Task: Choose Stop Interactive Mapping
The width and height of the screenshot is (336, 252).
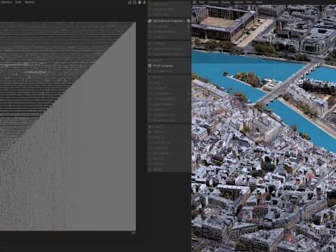Action: coord(169,54)
